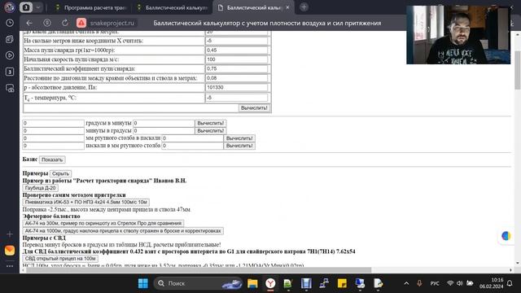Open sidebar three-dots more menu

pyautogui.click(x=10, y=266)
